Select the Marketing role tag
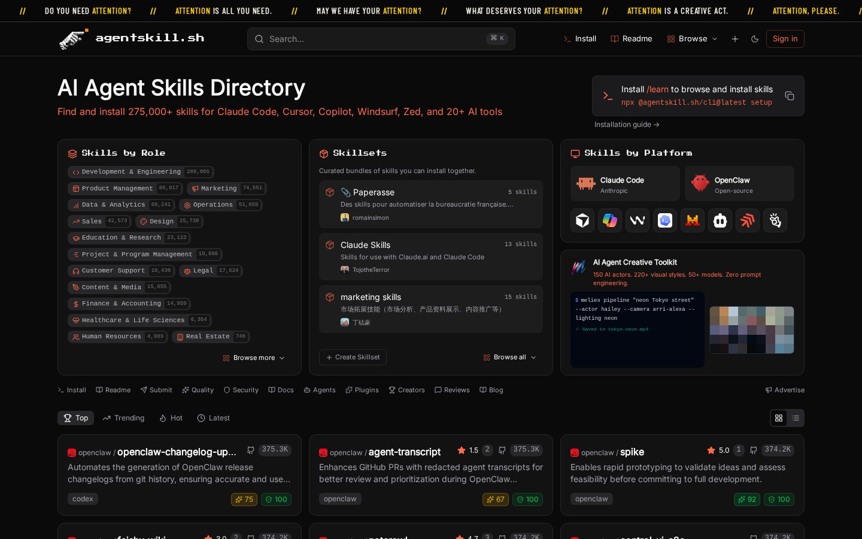Viewport: 862px width, 539px height. [x=226, y=189]
